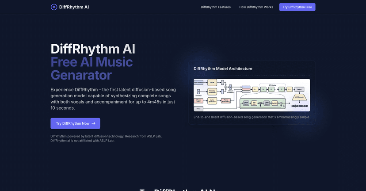Click the DiT Blocks label in diagram
Screen dimensions: 366x191
268,85
